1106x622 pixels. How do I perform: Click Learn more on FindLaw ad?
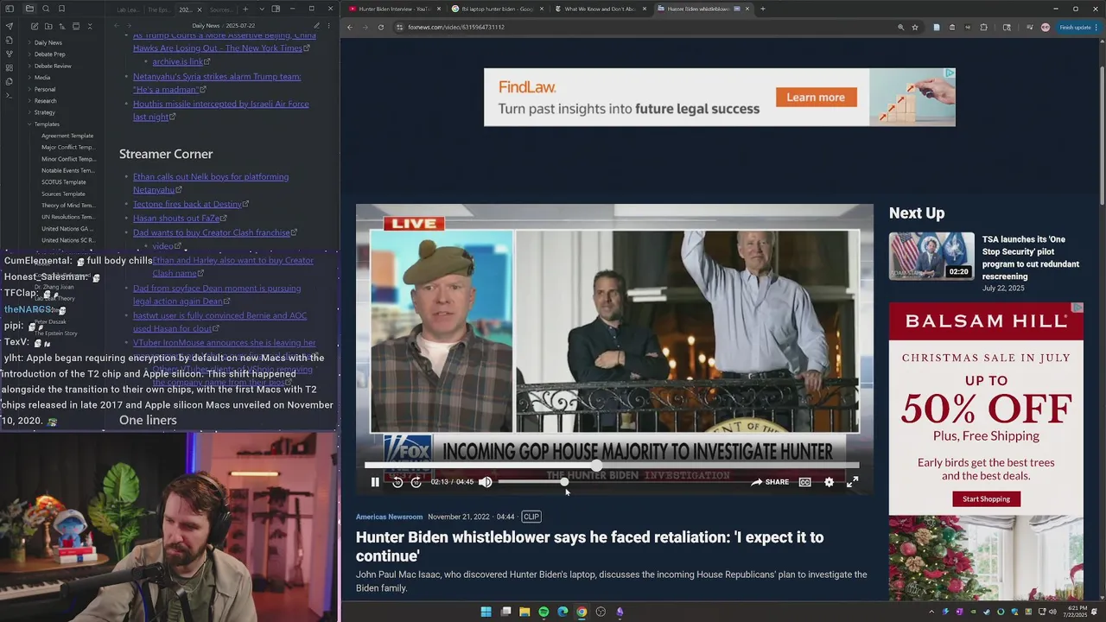click(x=816, y=97)
